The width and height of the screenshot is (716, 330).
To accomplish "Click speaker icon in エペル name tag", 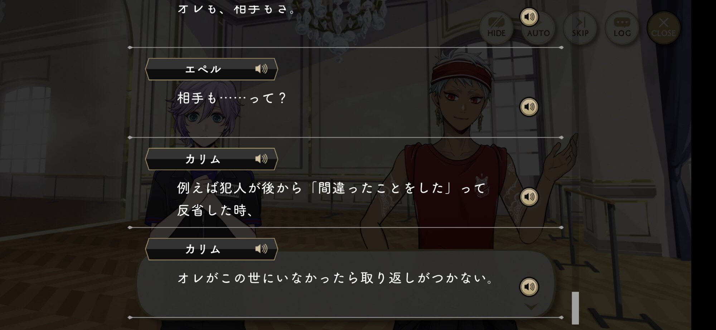I will (x=261, y=69).
